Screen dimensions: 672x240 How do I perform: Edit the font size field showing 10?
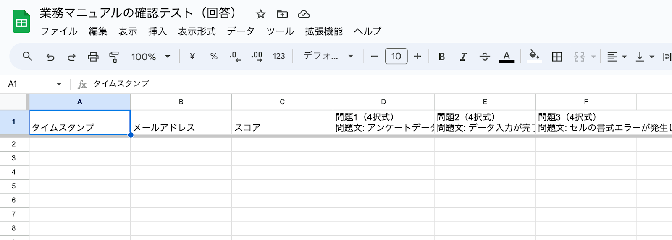pos(396,56)
